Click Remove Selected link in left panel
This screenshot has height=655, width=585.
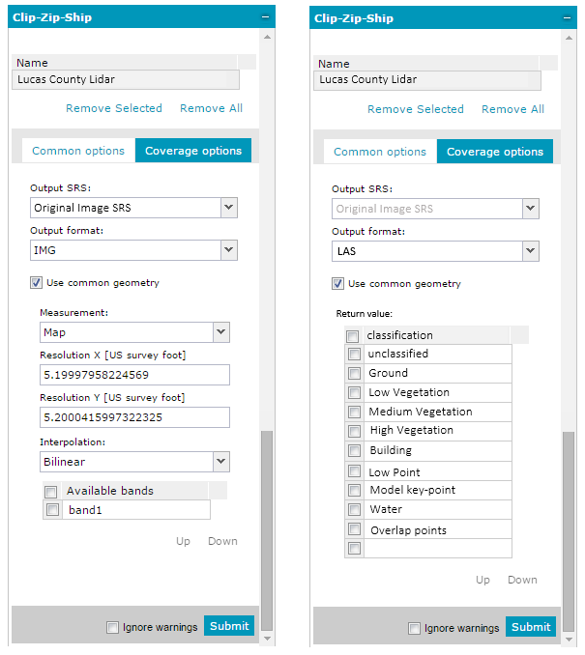click(114, 108)
